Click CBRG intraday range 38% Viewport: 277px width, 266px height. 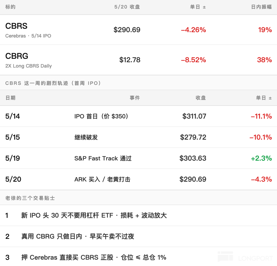tap(265, 60)
